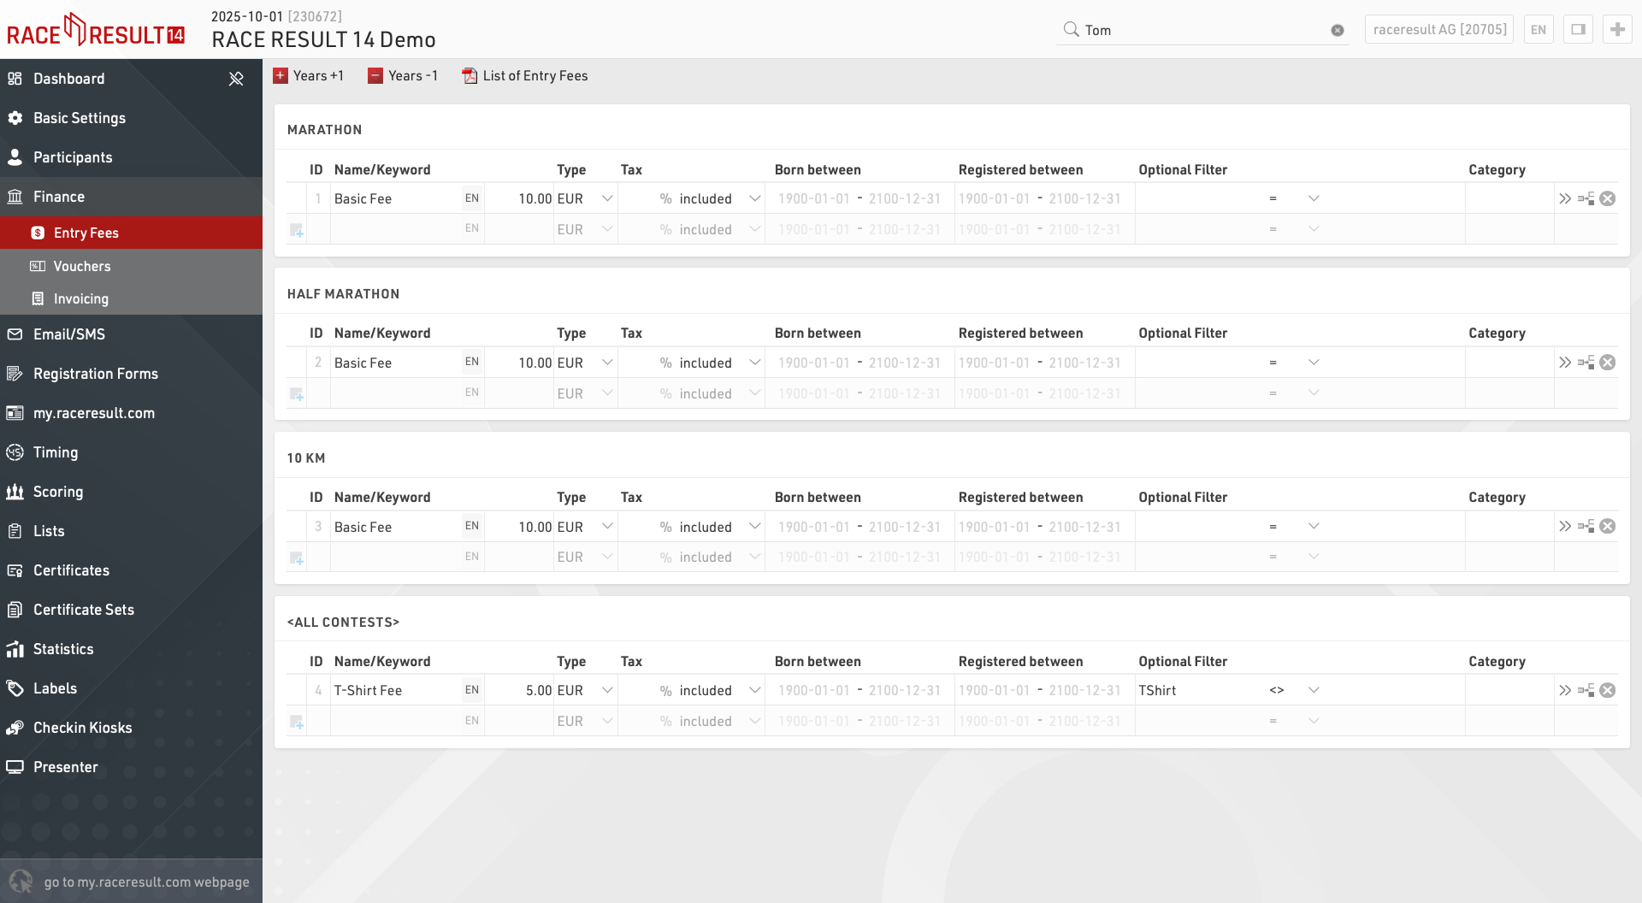
Task: Expand tax included dropdown for Half Marathon fee
Action: coord(754,363)
